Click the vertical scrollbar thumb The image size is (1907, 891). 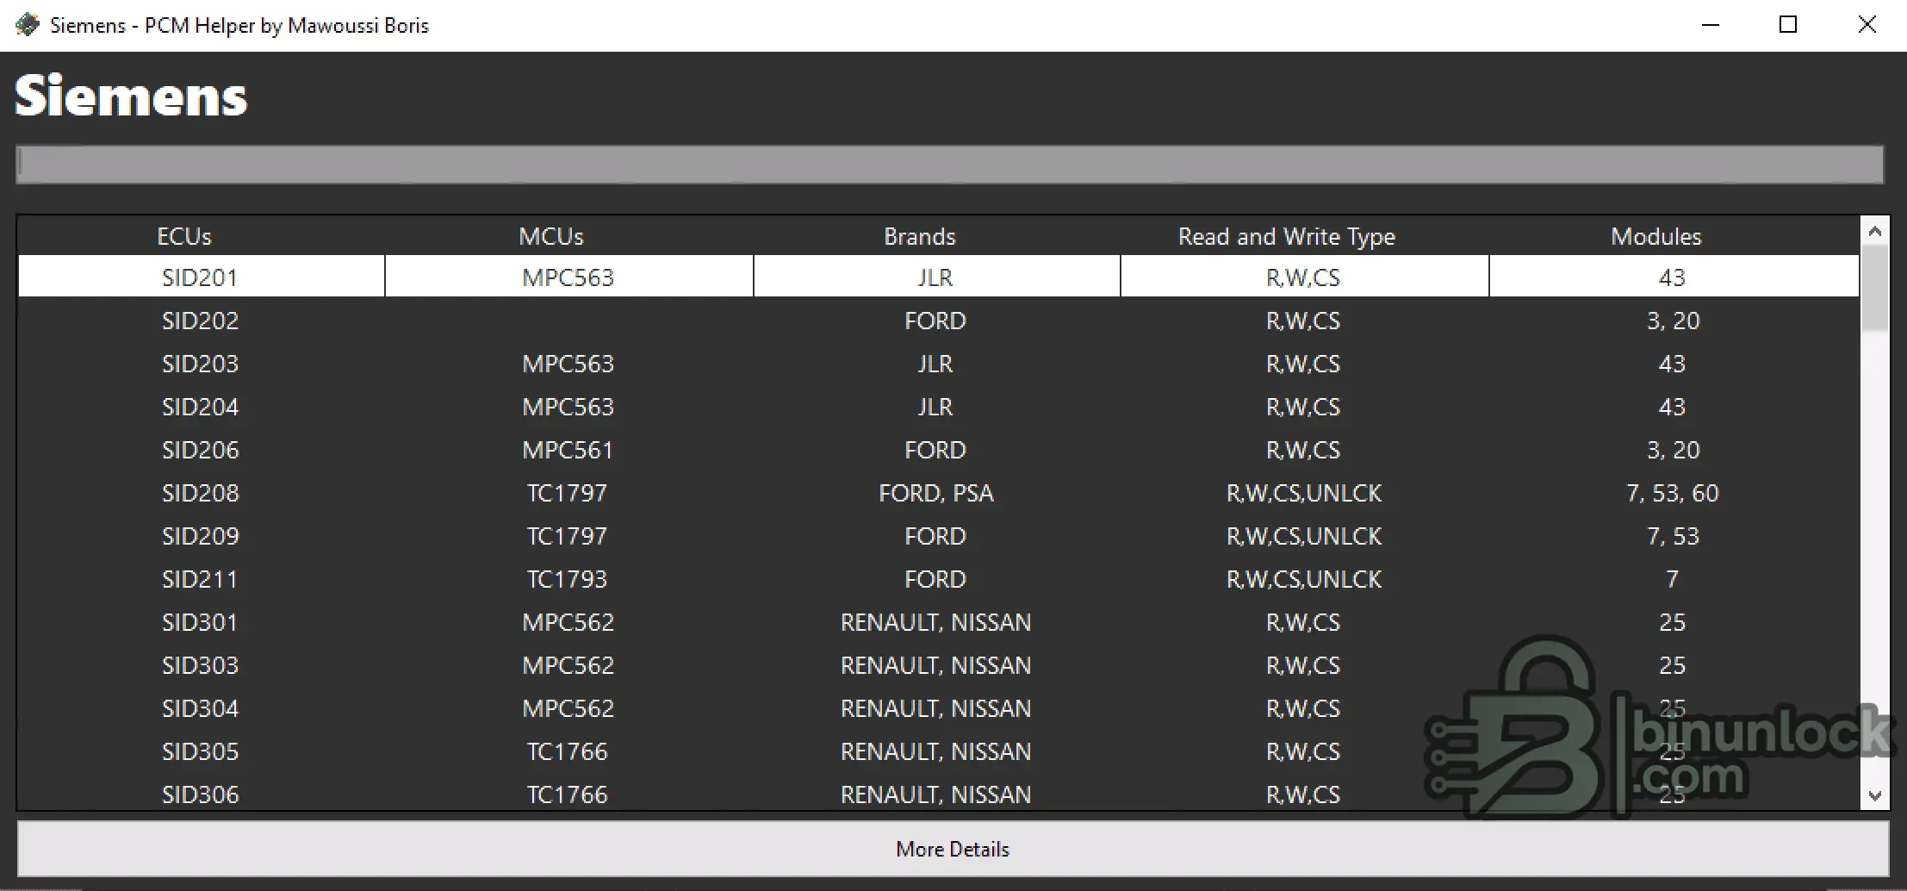point(1875,289)
